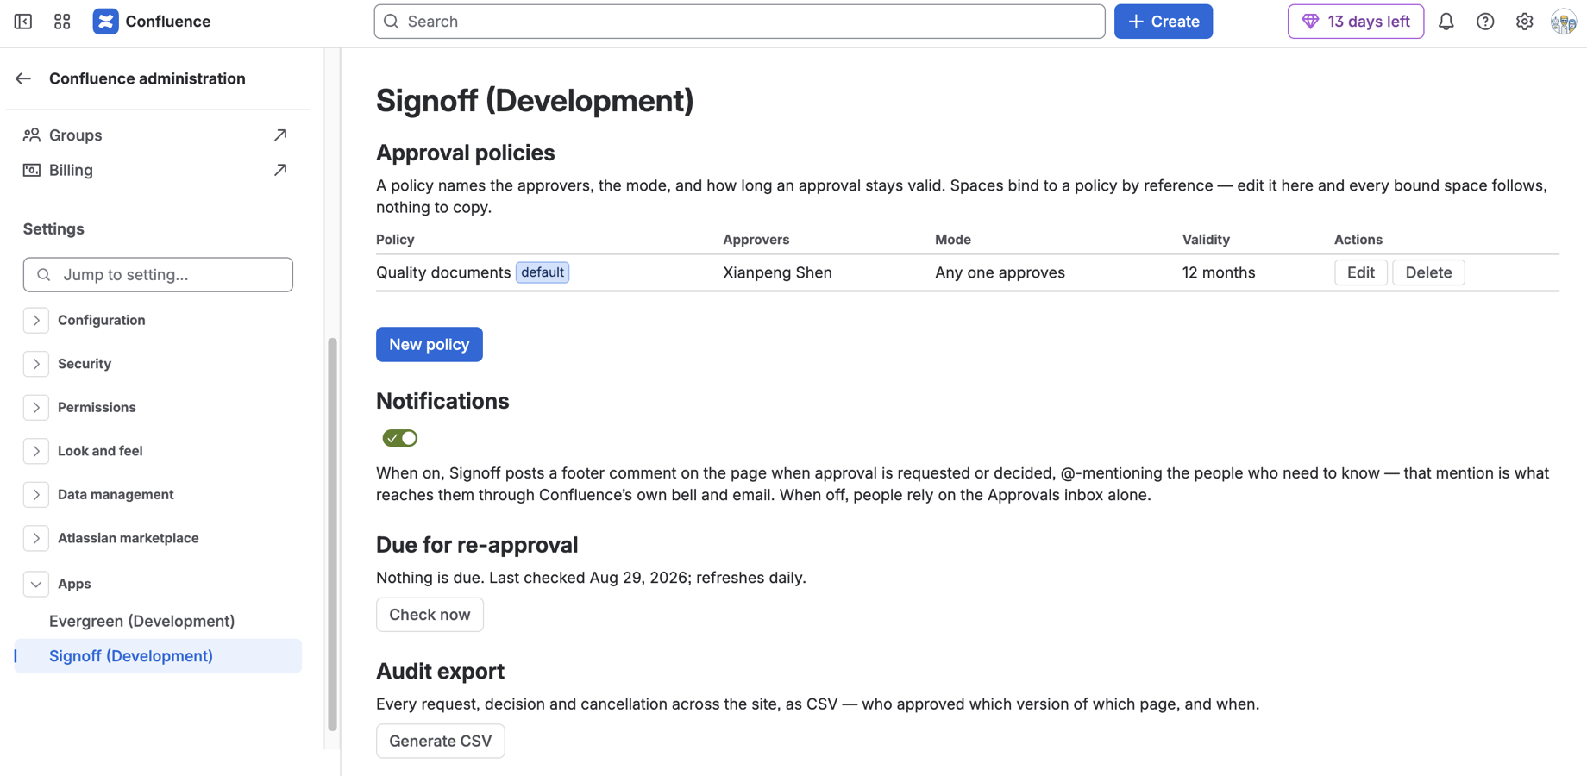Screen dimensions: 1587x776
Task: Expand the Permissions section
Action: 36,407
